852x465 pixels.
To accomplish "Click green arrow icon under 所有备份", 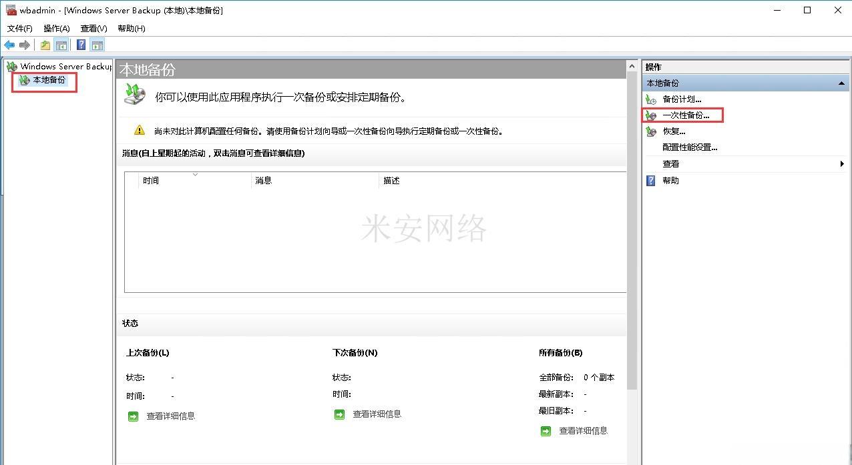I will point(546,431).
